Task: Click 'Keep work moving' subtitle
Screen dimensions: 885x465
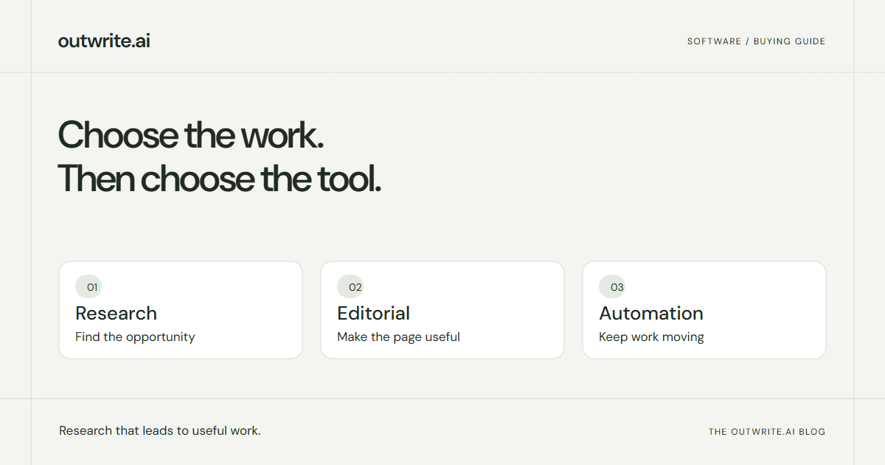Action: click(x=651, y=337)
